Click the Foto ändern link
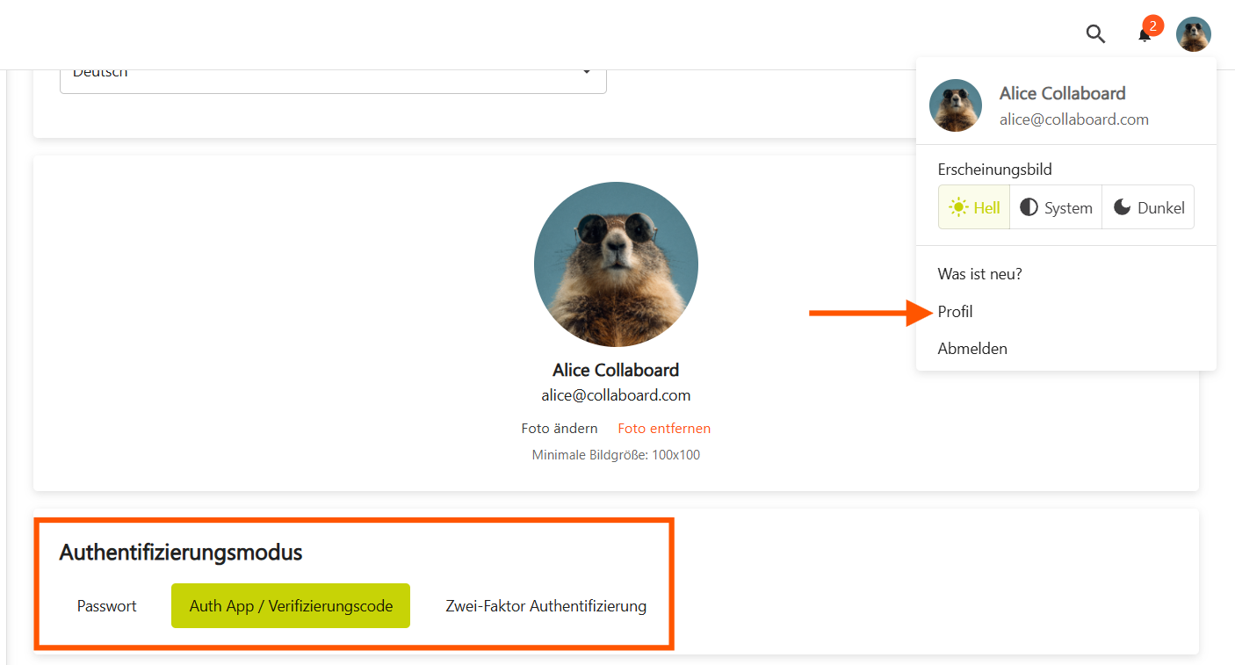Viewport: 1235px width, 665px height. 560,429
